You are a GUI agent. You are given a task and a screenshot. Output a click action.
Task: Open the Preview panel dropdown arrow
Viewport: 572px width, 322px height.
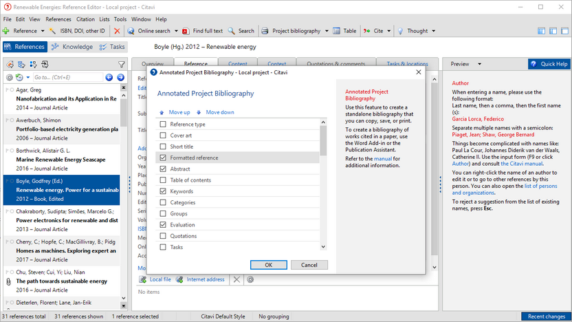tap(479, 64)
